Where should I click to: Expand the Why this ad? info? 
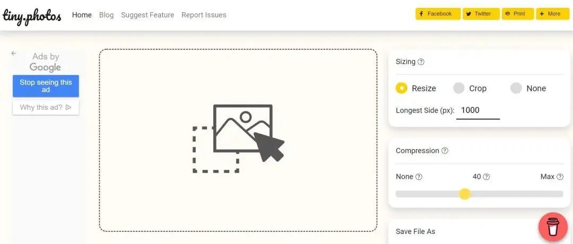point(46,107)
